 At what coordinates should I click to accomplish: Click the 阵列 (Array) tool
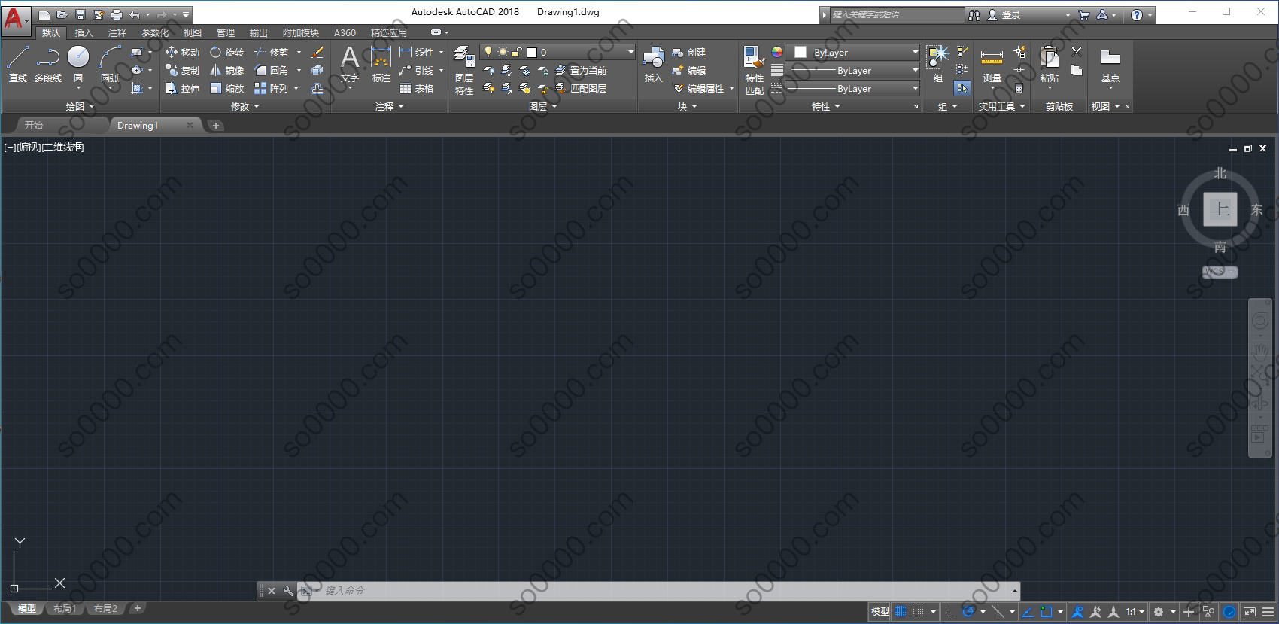click(272, 88)
